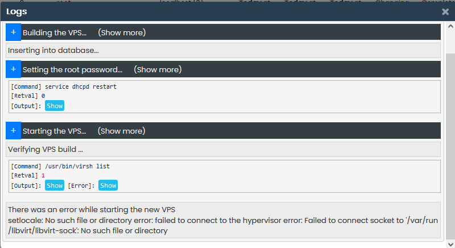Click plus icon beside Setting the root password
The height and width of the screenshot is (248, 455).
[x=13, y=69]
